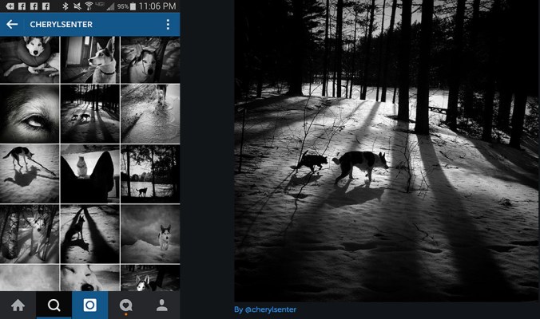Open husky profile by doorway photo
The image size is (540, 319).
pos(89,59)
